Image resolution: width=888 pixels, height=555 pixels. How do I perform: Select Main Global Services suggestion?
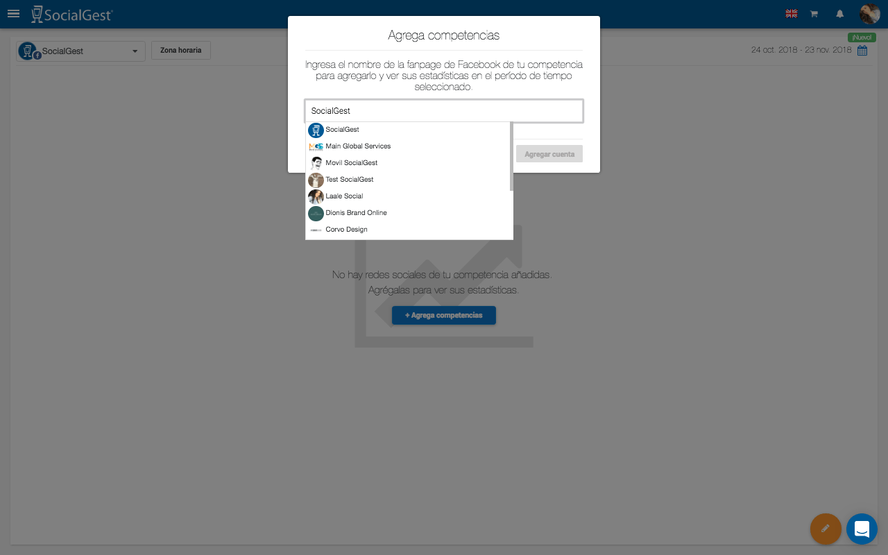408,146
